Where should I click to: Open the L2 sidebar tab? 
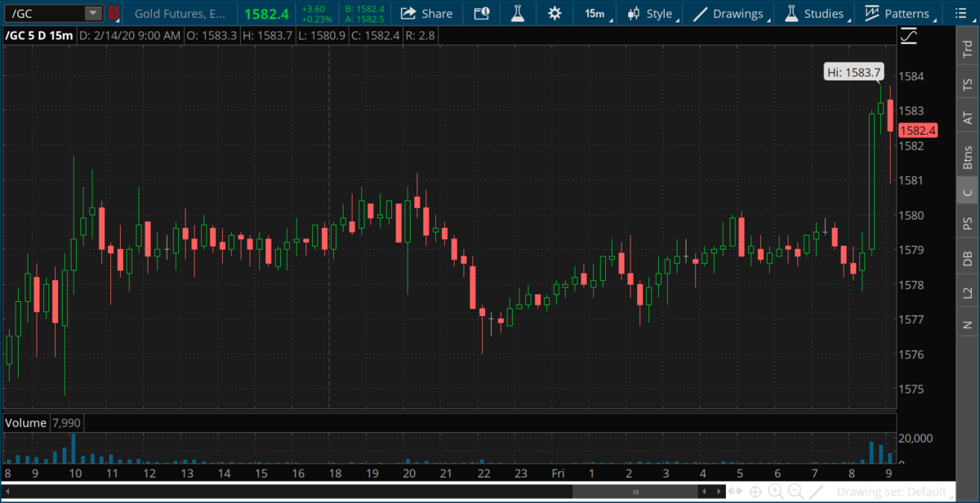coord(967,292)
